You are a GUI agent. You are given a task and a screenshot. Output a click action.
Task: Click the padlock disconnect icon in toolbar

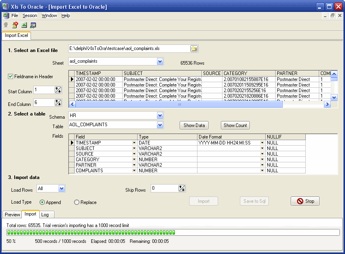(x=15, y=25)
